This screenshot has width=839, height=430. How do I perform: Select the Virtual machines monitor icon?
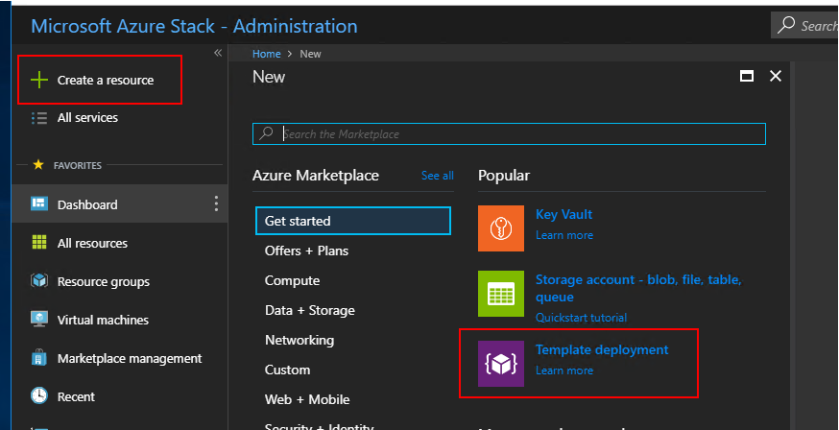pos(39,320)
